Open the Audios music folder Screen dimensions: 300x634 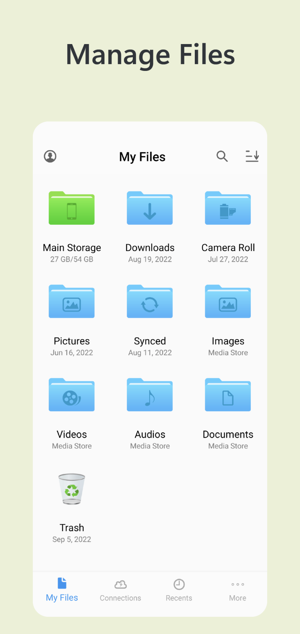[150, 395]
